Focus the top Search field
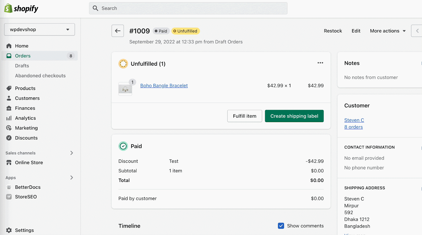 tap(188, 8)
